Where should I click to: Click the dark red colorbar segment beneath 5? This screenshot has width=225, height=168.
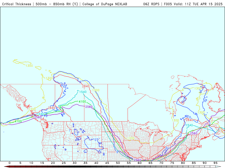(x=20, y=167)
